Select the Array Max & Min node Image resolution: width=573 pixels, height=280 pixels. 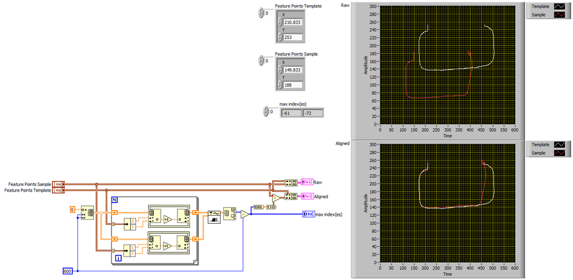coord(229,214)
